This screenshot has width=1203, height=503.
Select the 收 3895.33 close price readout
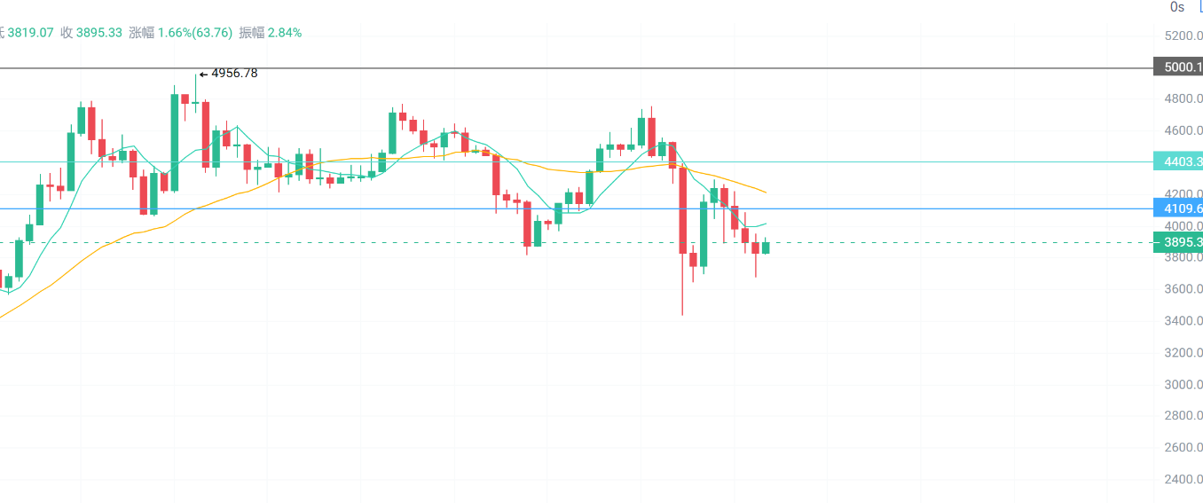tap(91, 32)
